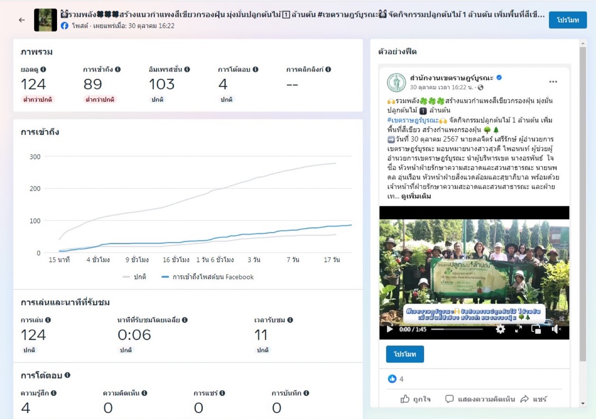
Task: Open the #เขตราษฎร์บูรณะ hashtag link
Action: (x=413, y=120)
